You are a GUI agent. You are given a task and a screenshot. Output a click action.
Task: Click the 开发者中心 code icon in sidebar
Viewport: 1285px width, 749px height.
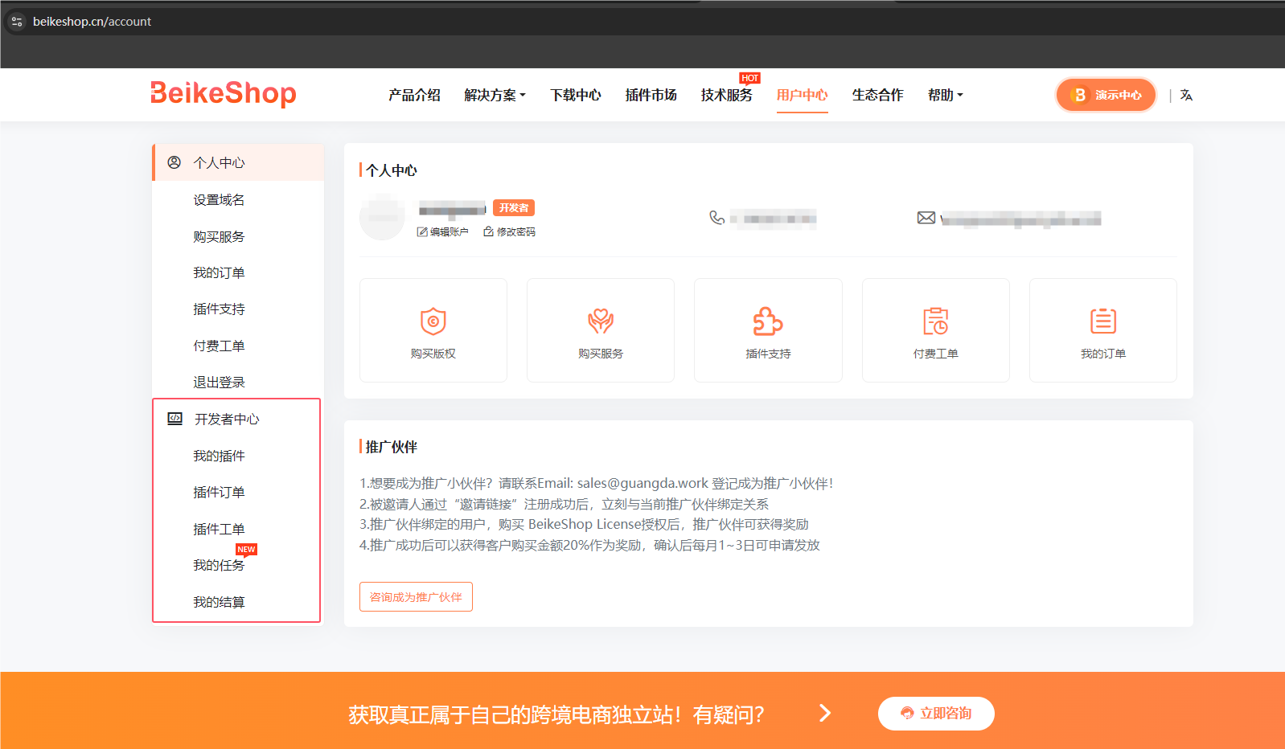[174, 419]
